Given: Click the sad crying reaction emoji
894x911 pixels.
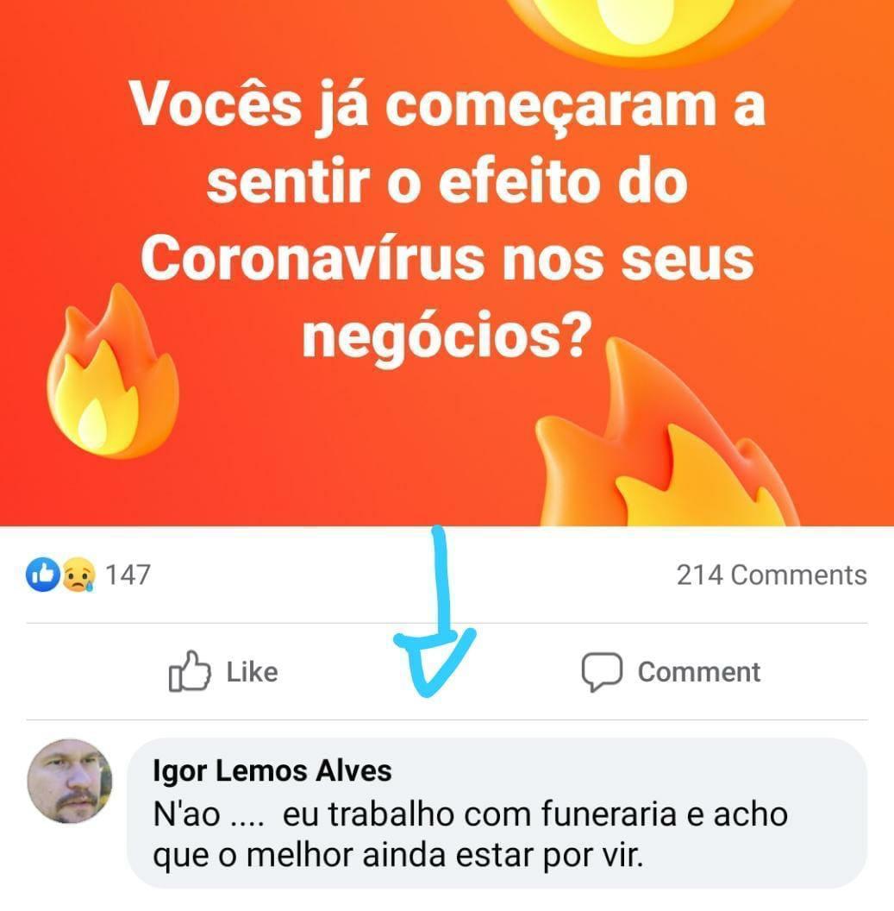Looking at the screenshot, I should (x=78, y=575).
